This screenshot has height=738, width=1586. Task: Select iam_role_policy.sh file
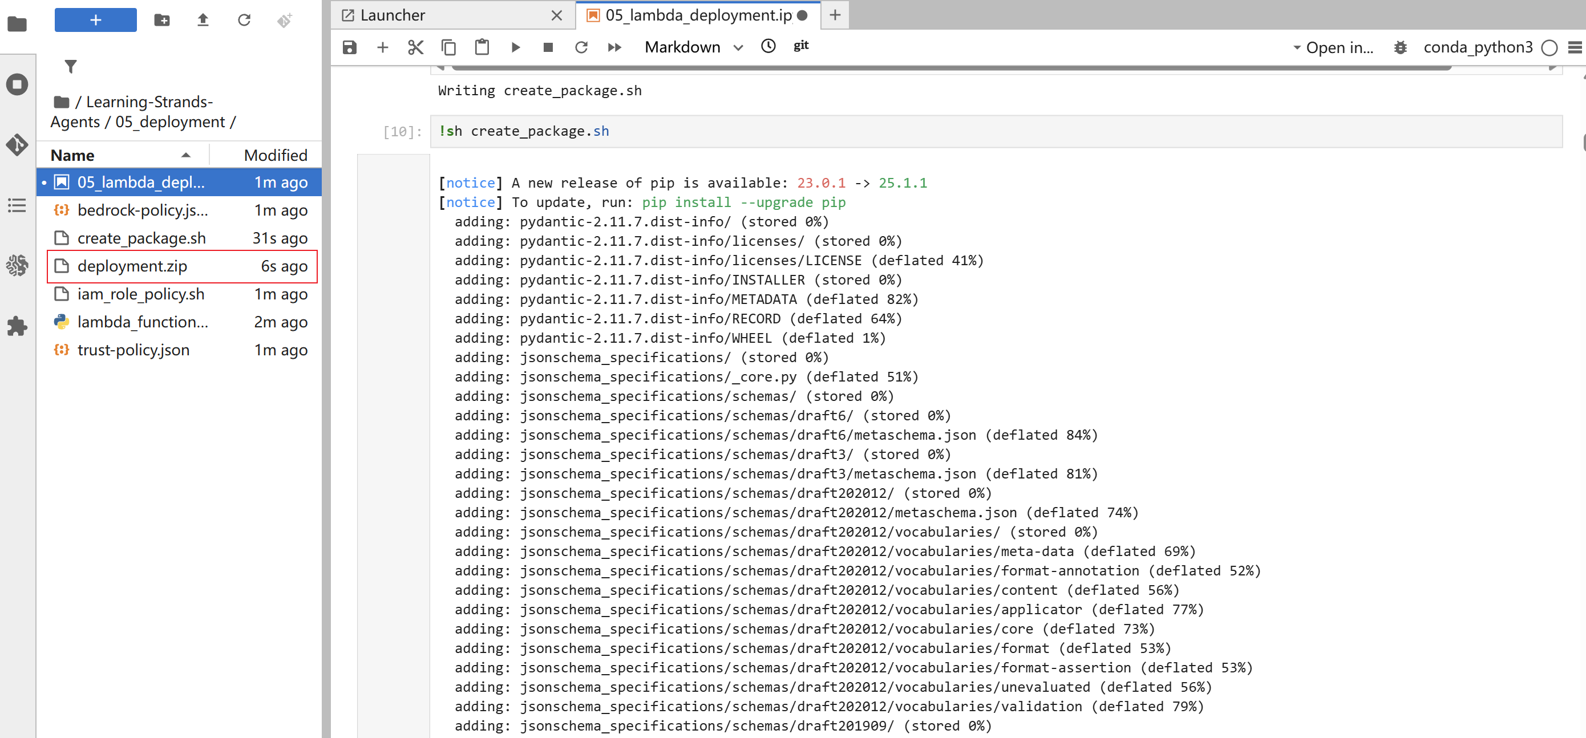[x=179, y=294]
